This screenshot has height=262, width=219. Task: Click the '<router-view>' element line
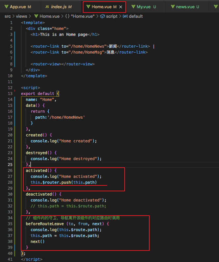[x=62, y=64]
